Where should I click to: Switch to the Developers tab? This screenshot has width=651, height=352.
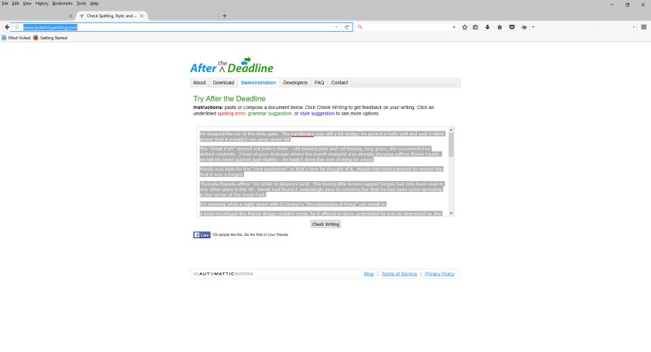294,82
